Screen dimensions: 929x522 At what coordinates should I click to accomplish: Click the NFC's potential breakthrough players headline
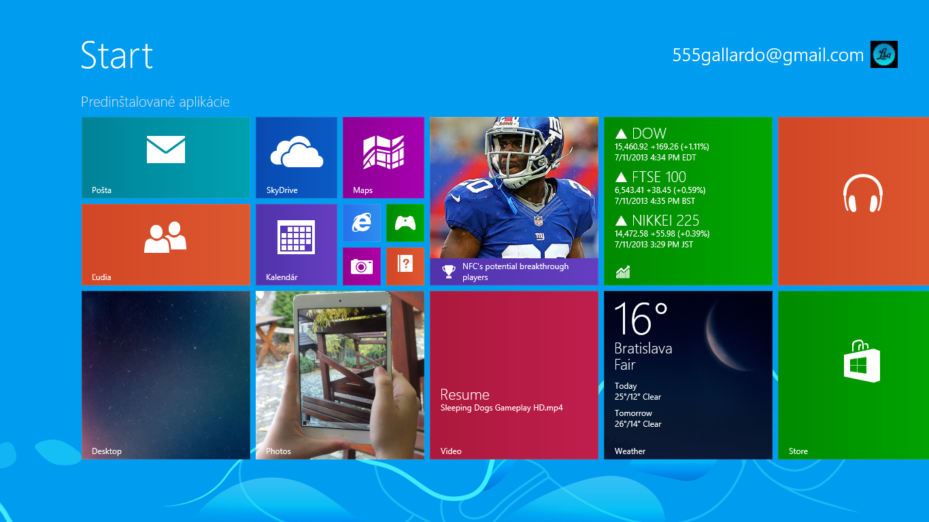click(516, 272)
